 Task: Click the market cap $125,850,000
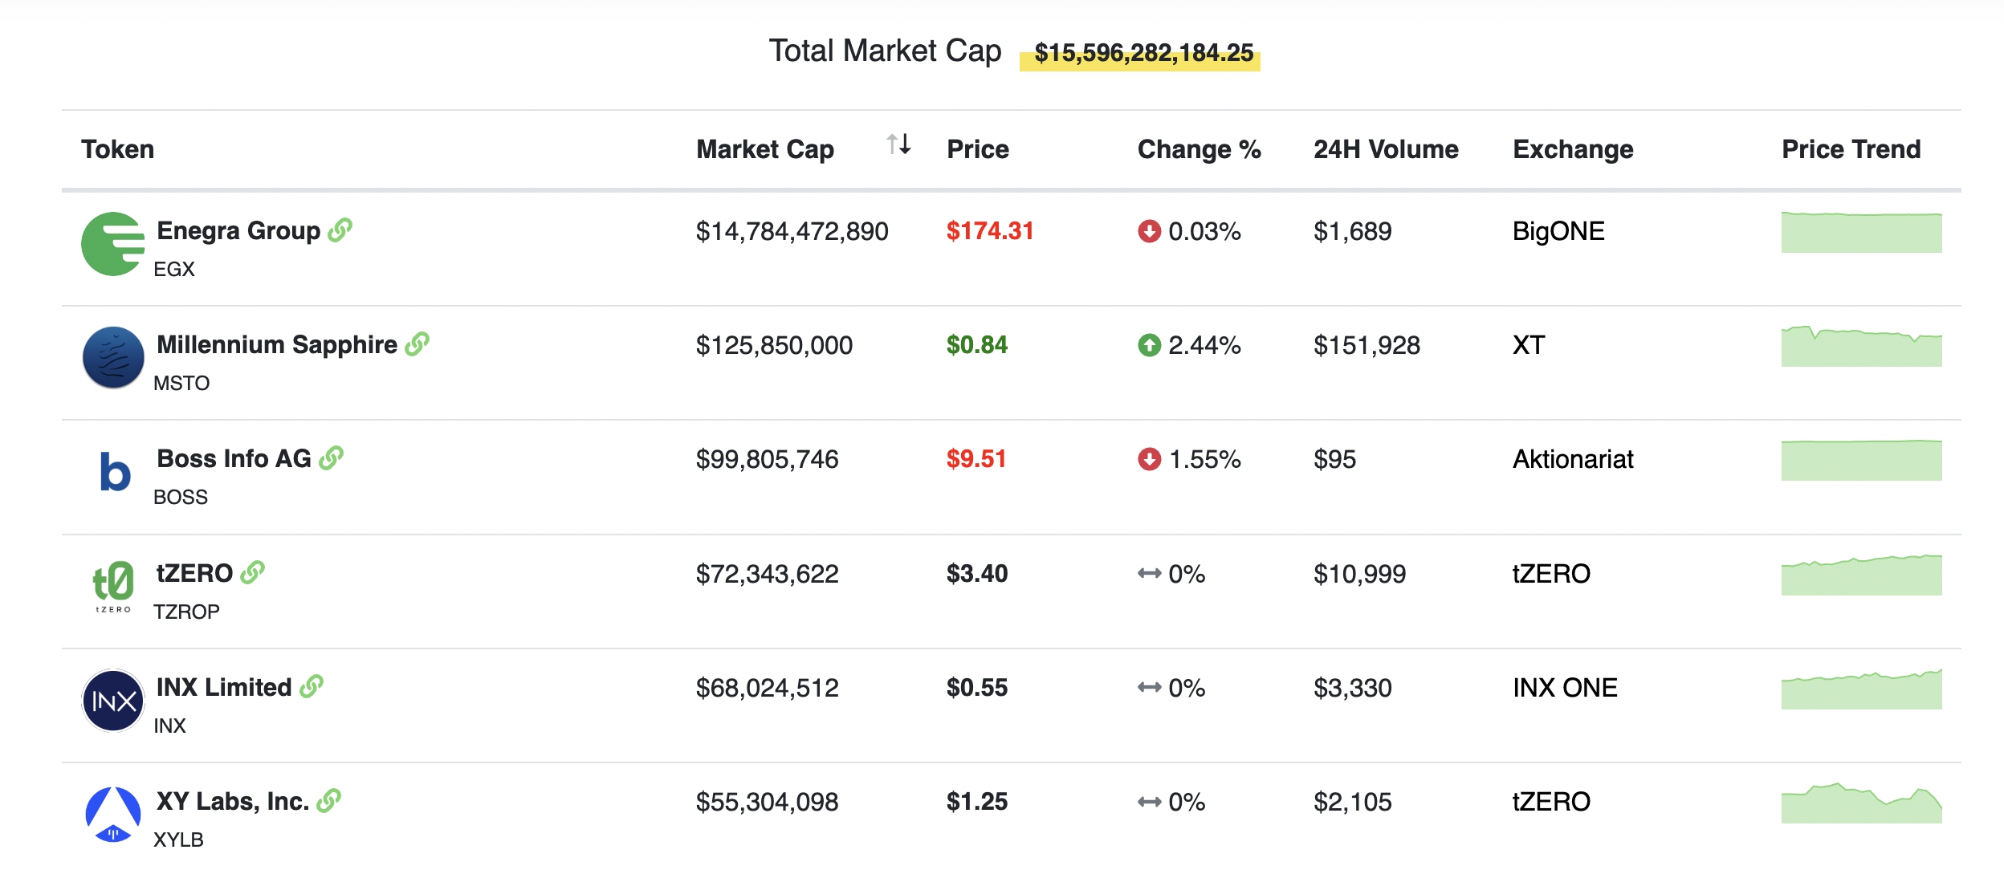click(x=774, y=346)
